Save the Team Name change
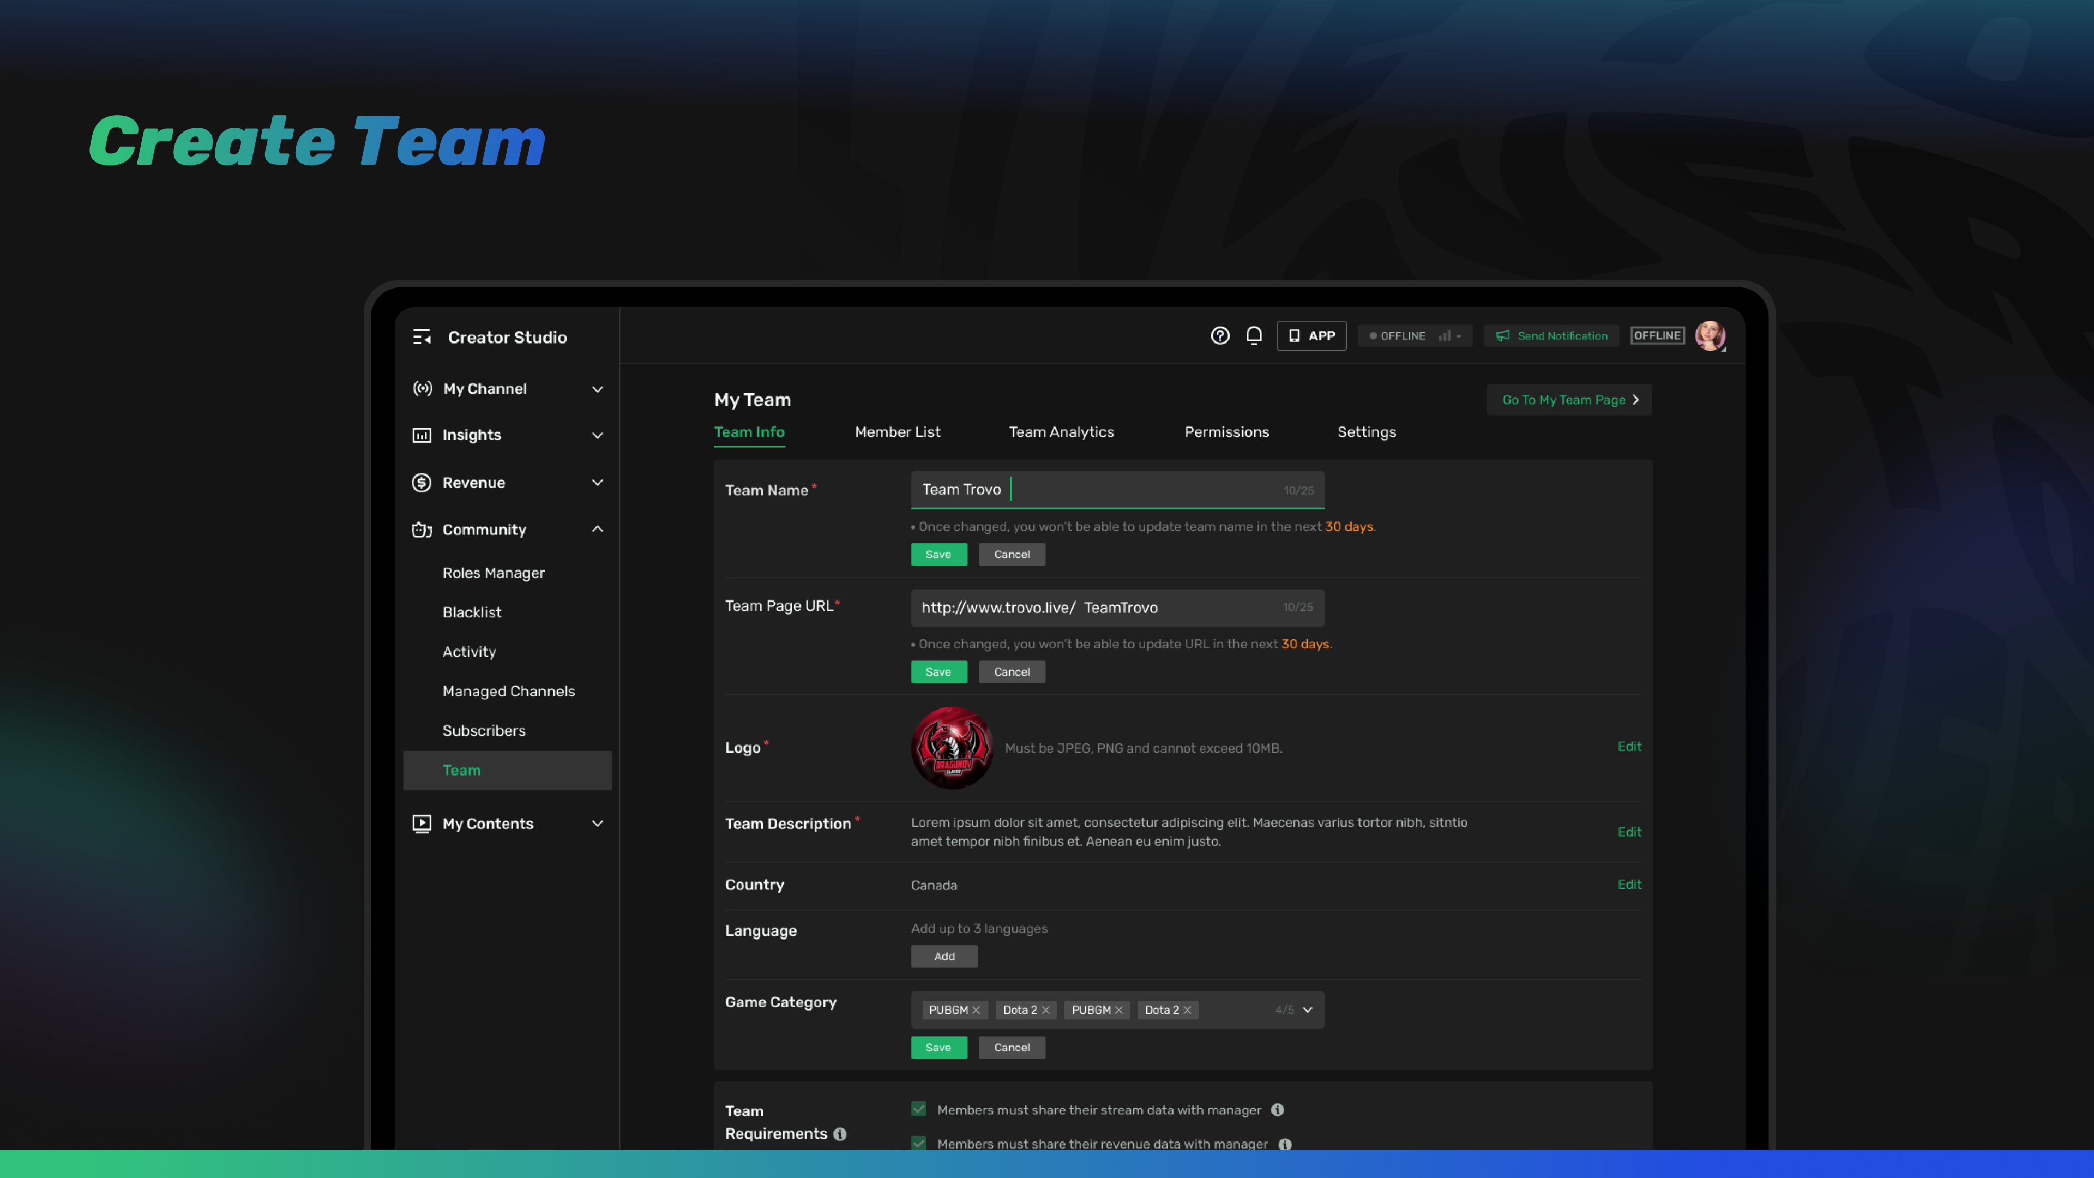This screenshot has height=1178, width=2094. (938, 555)
